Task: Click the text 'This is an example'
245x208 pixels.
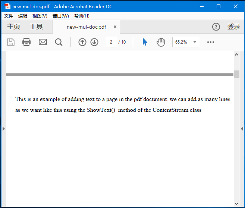Action: pyautogui.click(x=38, y=99)
